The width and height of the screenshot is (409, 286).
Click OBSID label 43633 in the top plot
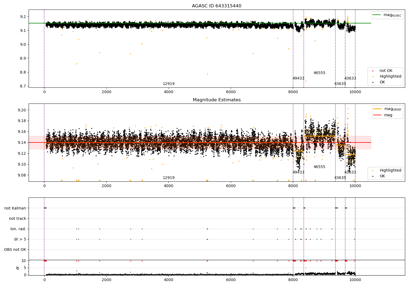point(350,78)
